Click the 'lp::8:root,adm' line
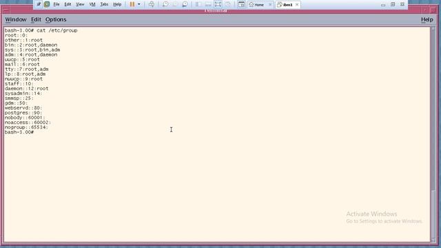 point(25,74)
